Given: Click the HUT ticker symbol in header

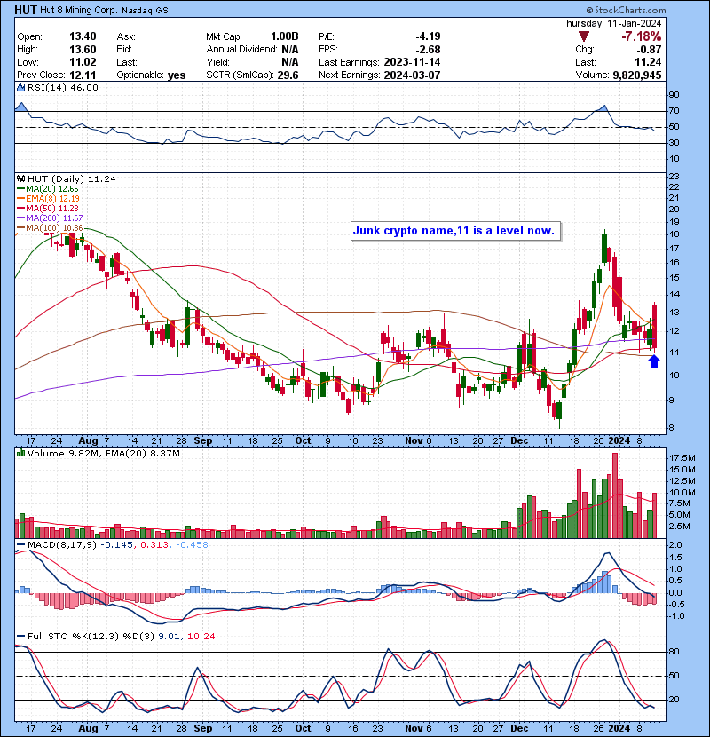Looking at the screenshot, I should [26, 10].
